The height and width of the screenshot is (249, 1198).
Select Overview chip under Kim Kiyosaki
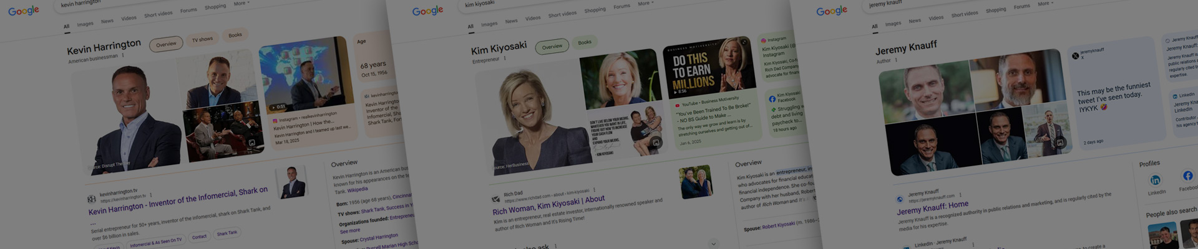pos(552,47)
